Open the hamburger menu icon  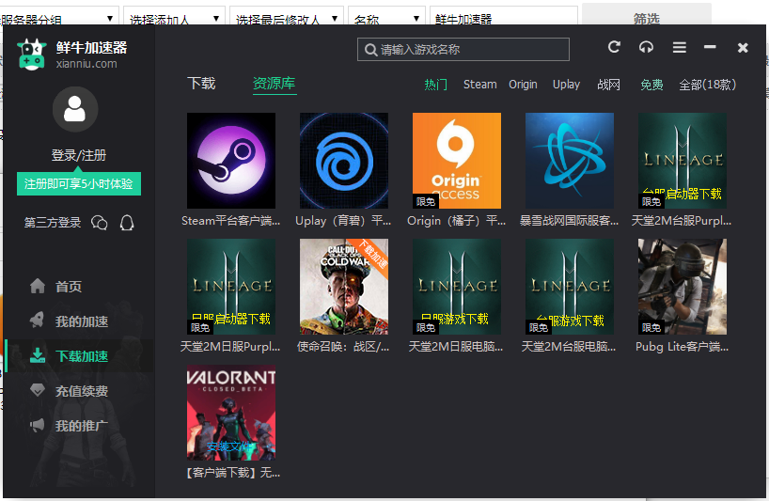pos(680,47)
